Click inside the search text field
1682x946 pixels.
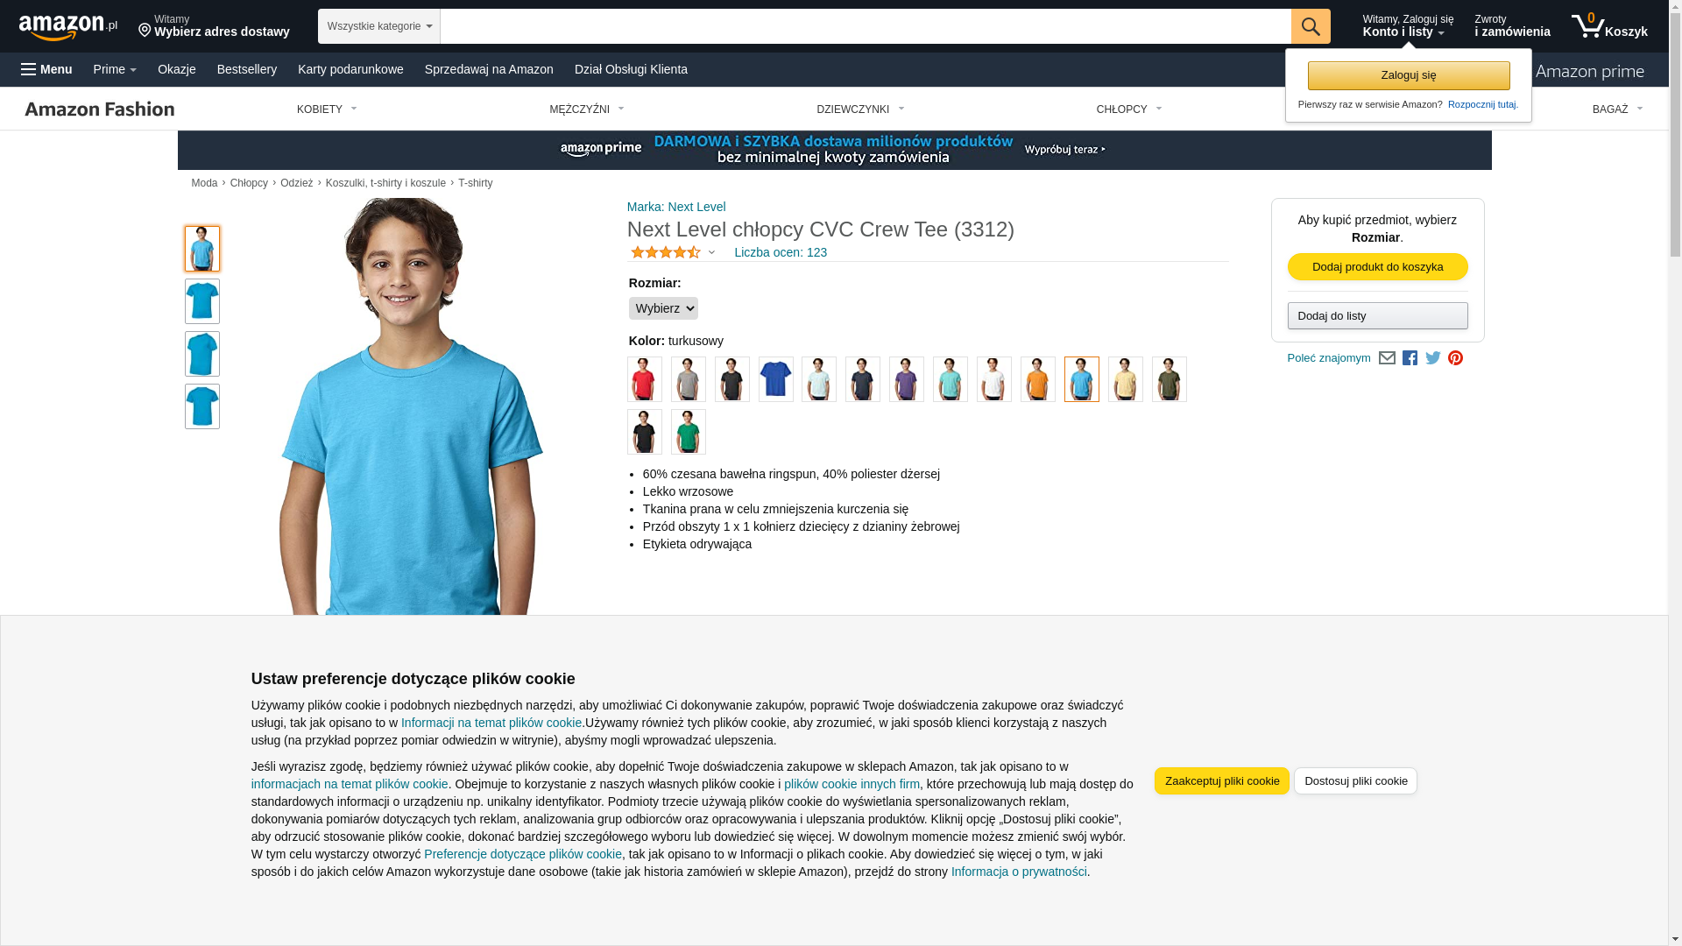tap(866, 26)
